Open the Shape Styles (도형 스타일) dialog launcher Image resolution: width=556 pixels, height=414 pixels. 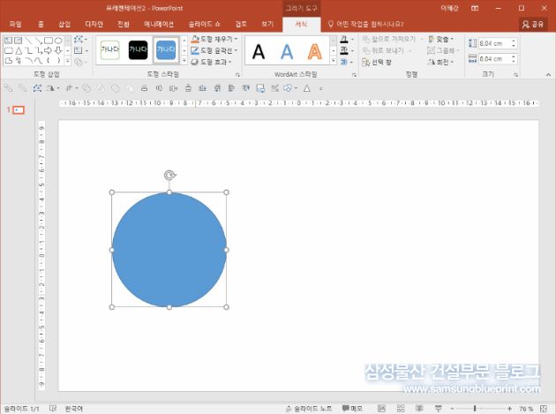point(237,75)
